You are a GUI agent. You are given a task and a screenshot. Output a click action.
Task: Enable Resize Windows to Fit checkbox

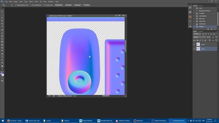tap(16, 5)
